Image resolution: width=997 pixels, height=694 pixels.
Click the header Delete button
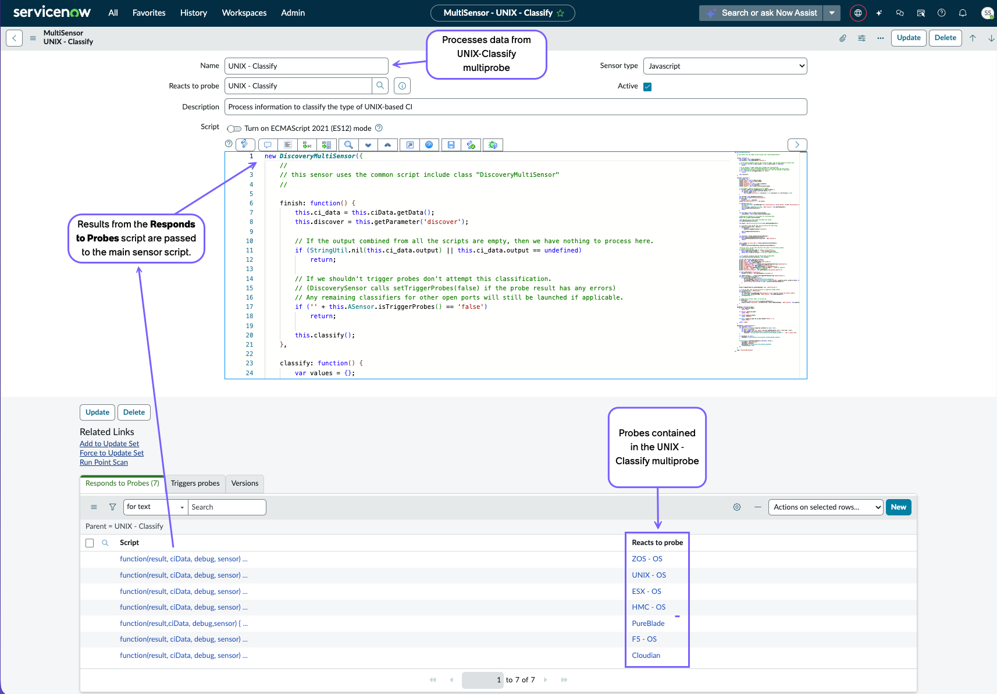click(x=945, y=38)
